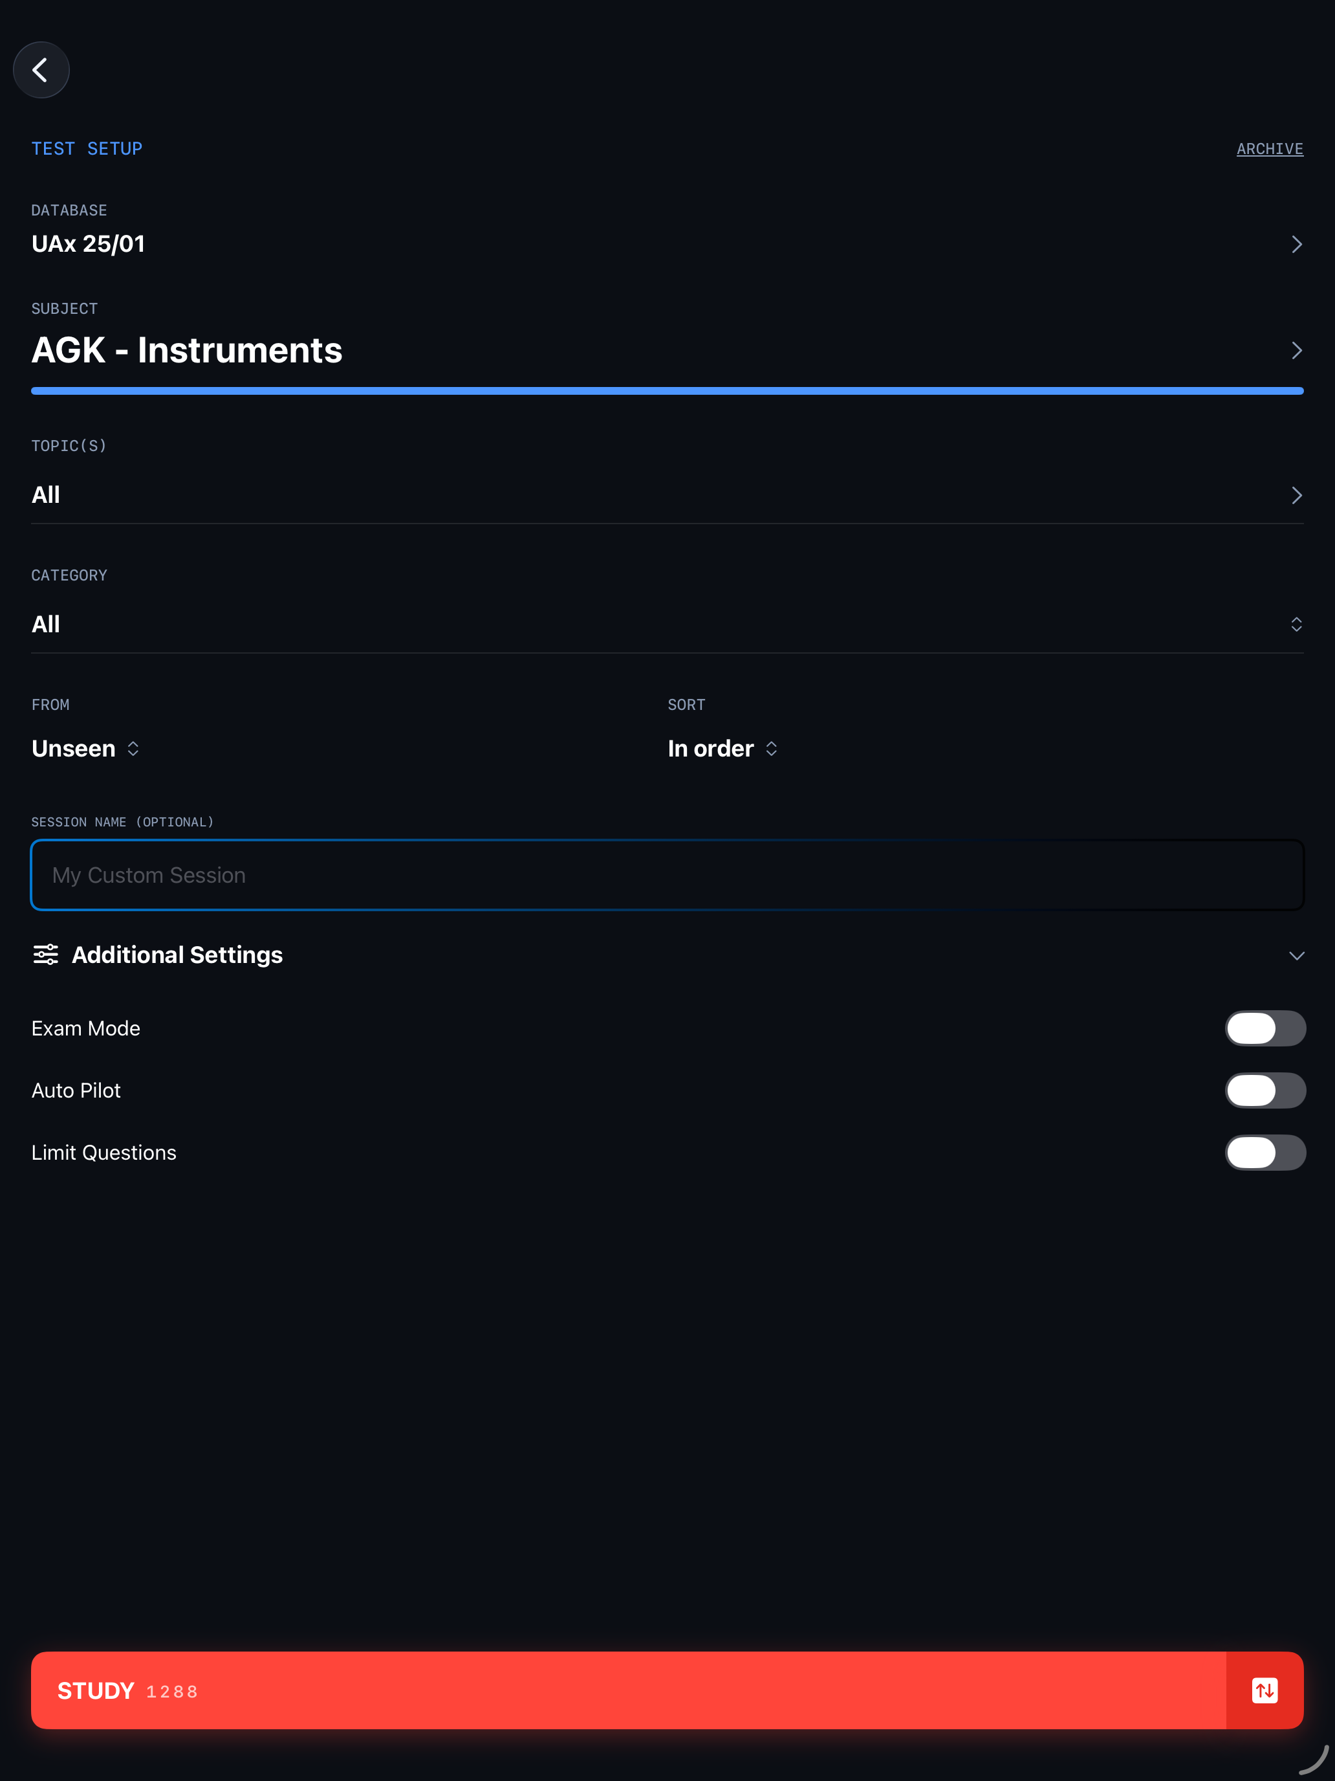
Task: Click the My Custom Session input field
Action: pos(666,874)
